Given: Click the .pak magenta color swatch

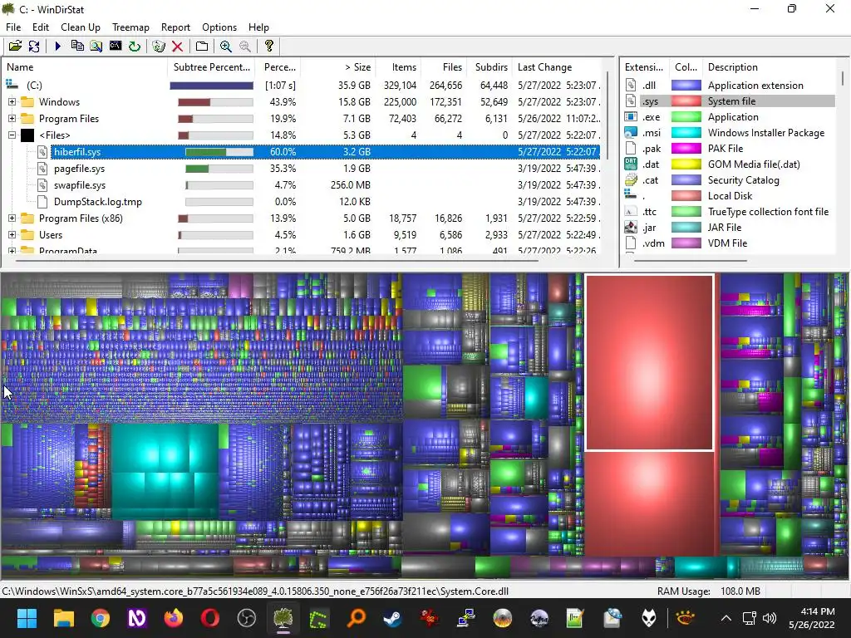Looking at the screenshot, I should [x=686, y=148].
